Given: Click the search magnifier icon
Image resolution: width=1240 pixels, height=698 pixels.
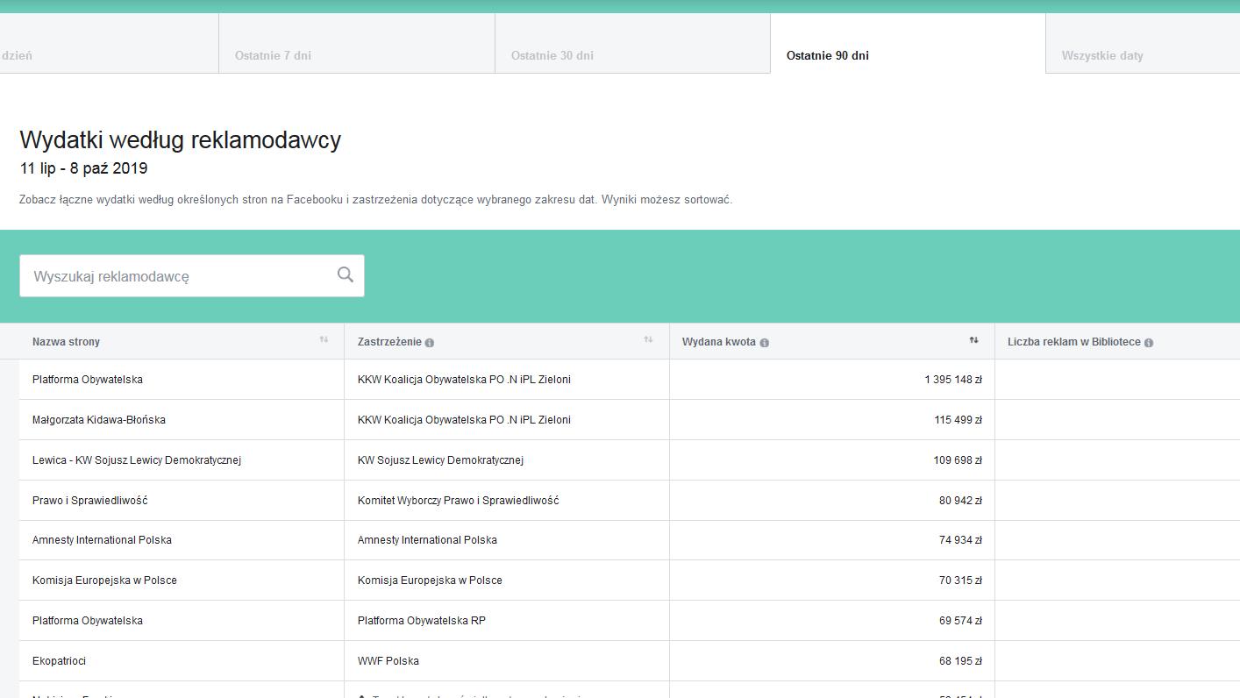Looking at the screenshot, I should pyautogui.click(x=346, y=274).
